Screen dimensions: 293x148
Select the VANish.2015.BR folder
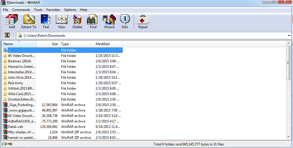(x=21, y=88)
